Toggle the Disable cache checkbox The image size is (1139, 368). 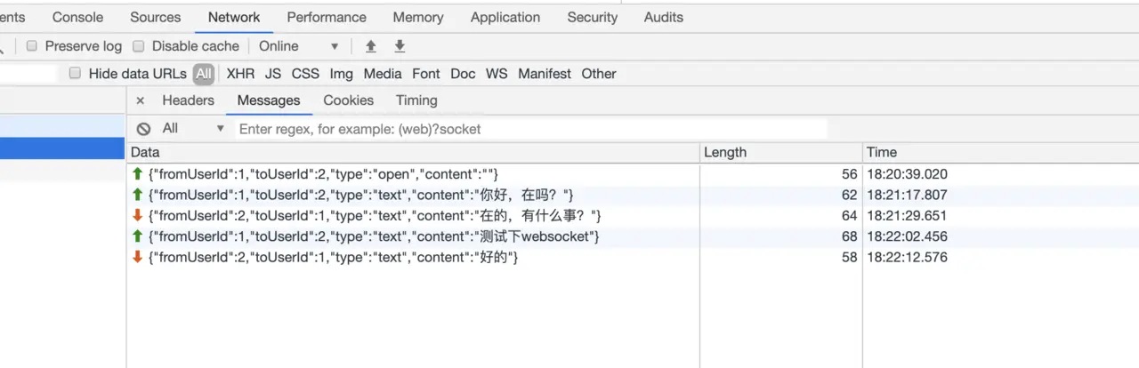coord(139,46)
